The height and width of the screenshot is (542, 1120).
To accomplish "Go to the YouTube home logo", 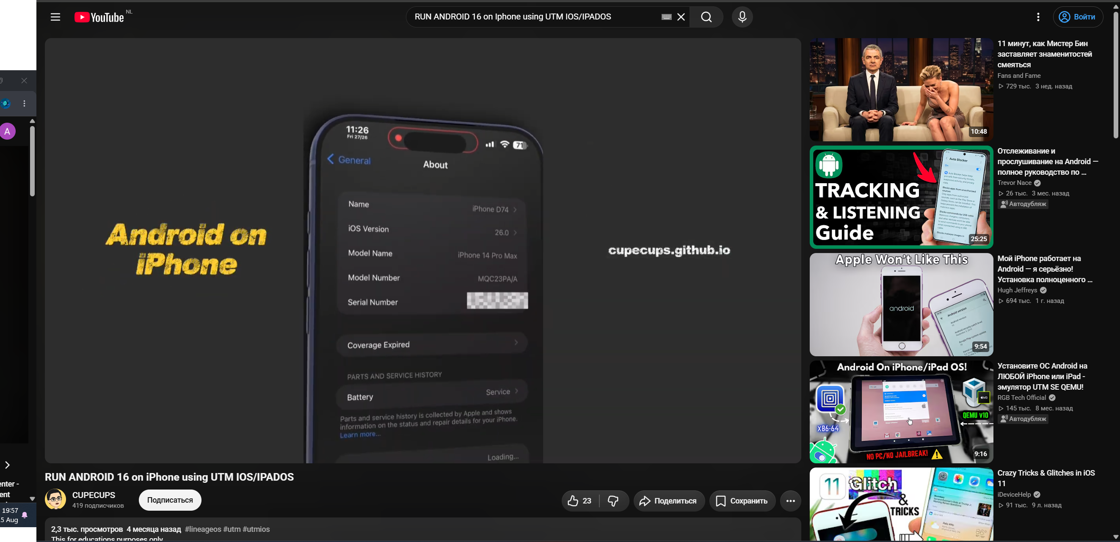I will click(99, 17).
